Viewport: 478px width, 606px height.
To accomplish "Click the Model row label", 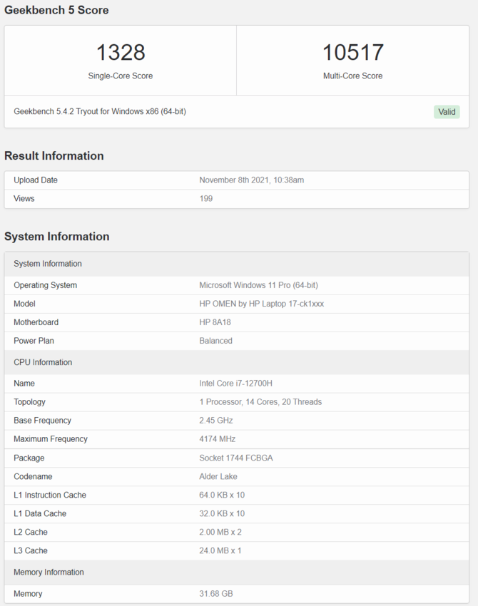I will (x=24, y=304).
